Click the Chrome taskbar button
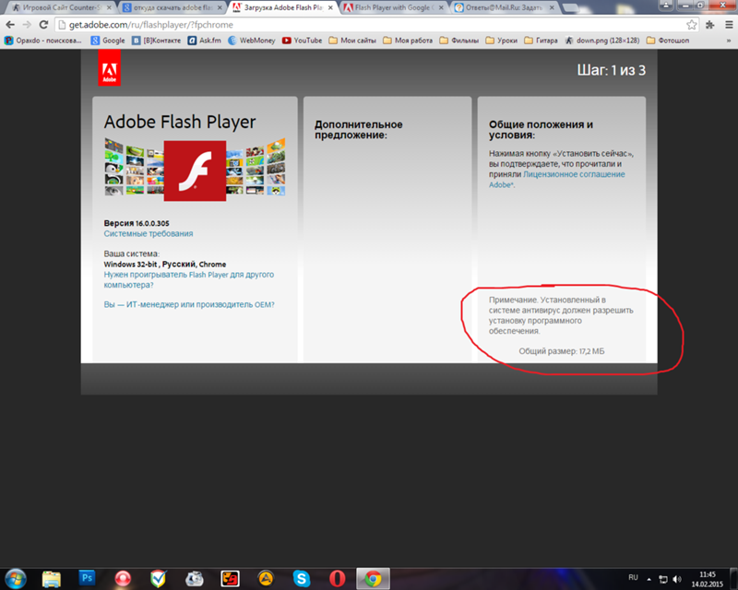Screen dimensions: 738x590 373,578
